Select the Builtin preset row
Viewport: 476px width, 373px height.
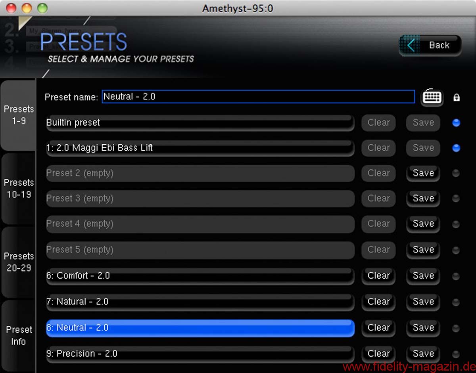click(x=200, y=123)
